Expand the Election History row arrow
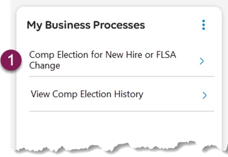 point(204,95)
